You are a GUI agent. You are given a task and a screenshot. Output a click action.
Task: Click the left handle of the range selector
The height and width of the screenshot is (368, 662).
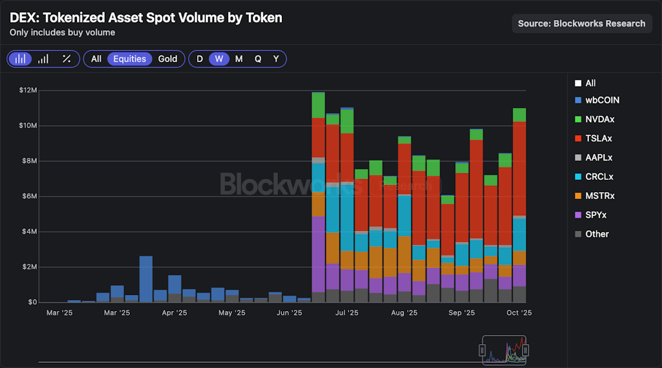482,350
